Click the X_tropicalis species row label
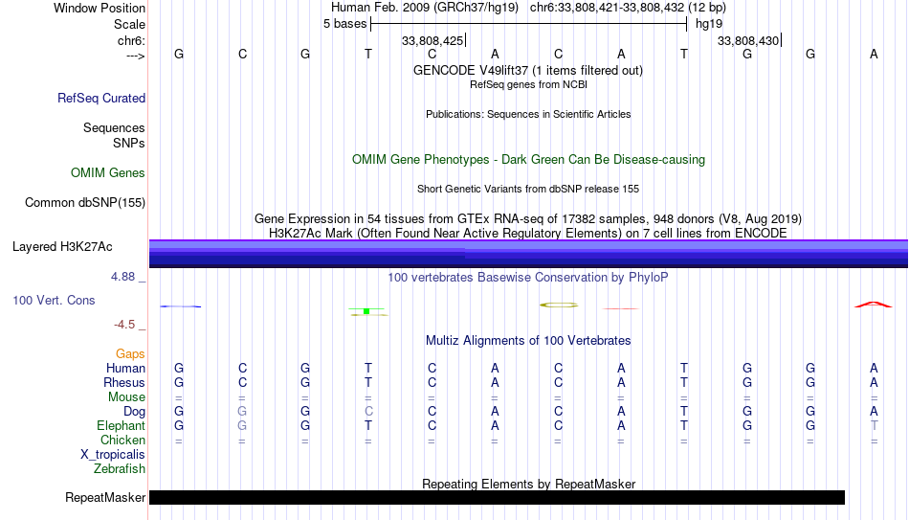This screenshot has width=909, height=520. 113,455
